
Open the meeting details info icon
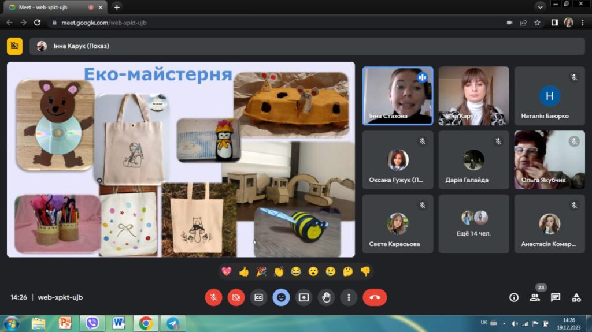[514, 297]
